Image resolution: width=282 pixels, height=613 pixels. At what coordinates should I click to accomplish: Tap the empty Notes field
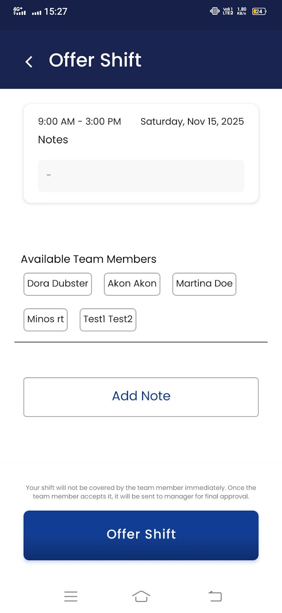pos(141,176)
